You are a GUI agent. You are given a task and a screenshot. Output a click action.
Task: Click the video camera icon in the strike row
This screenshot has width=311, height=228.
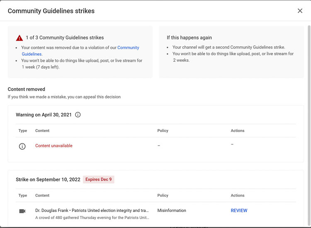coord(22,211)
